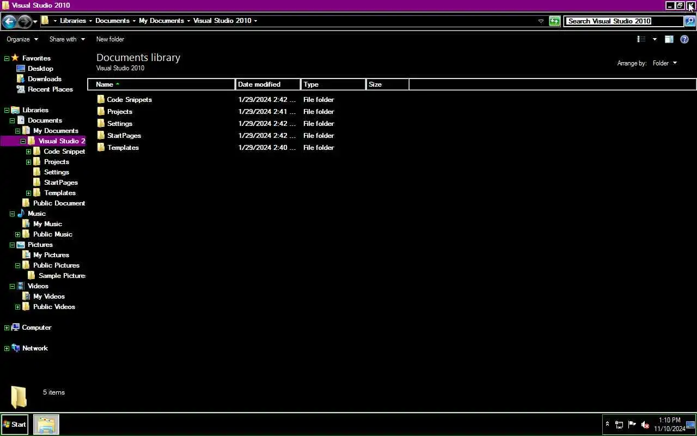Click the New folder button
697x436 pixels.
pos(110,39)
